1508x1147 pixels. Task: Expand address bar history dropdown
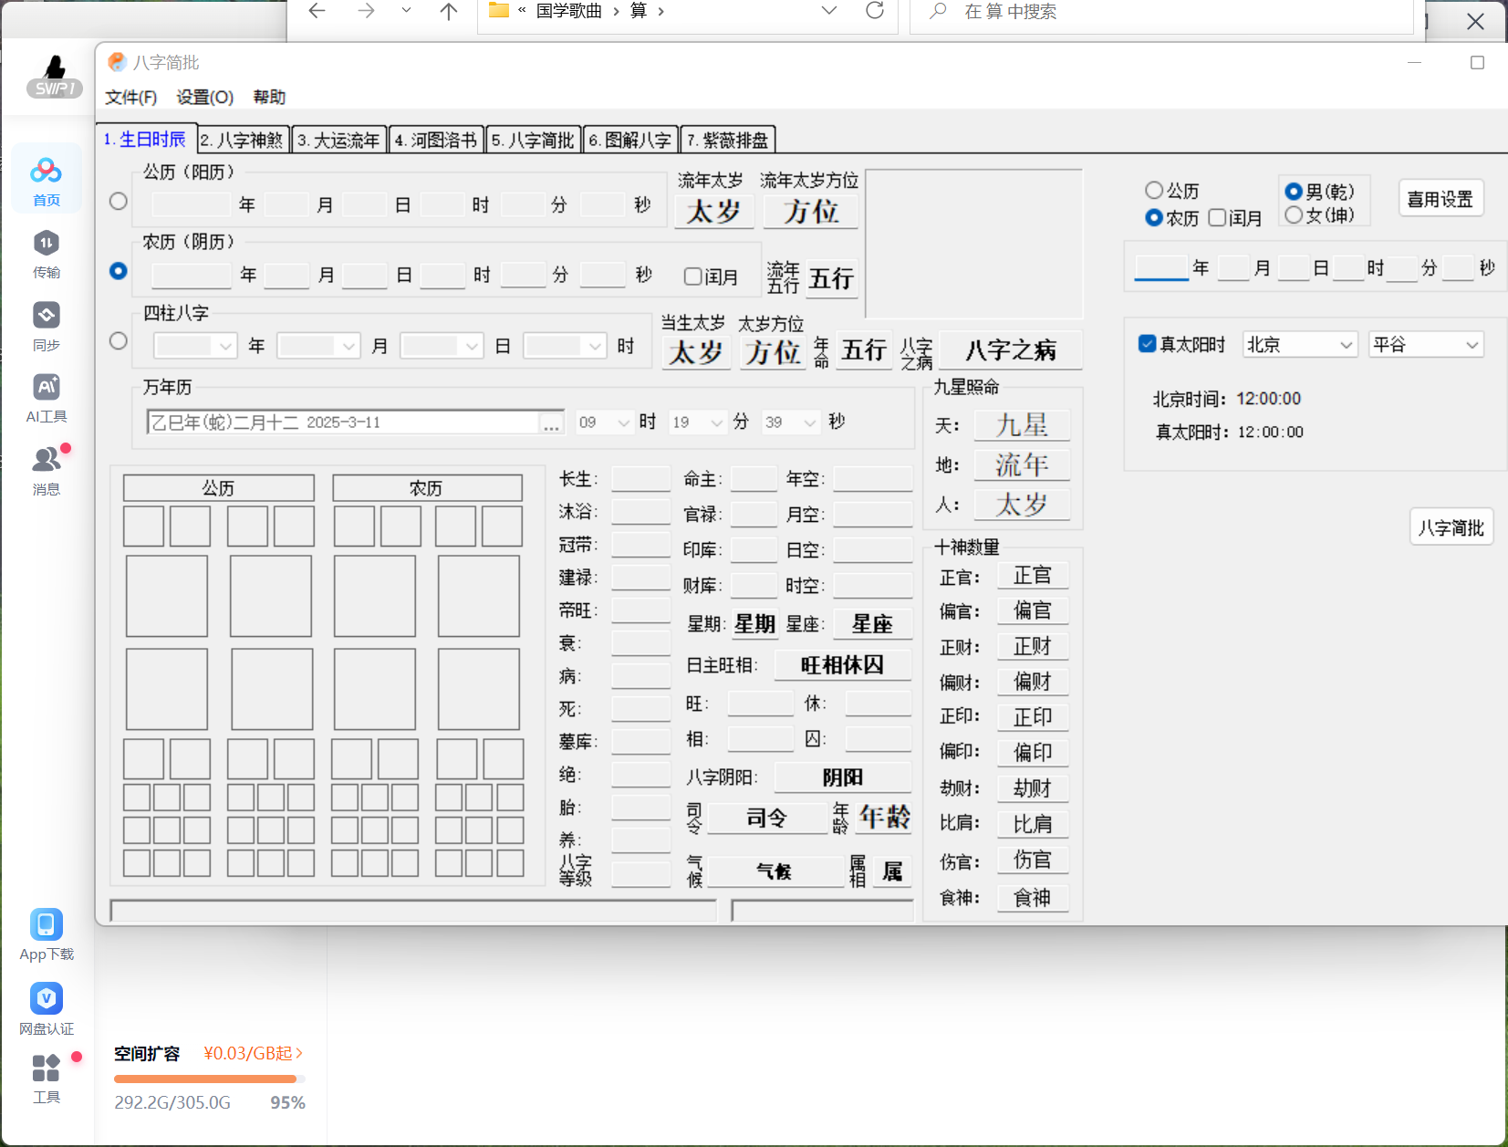(829, 11)
